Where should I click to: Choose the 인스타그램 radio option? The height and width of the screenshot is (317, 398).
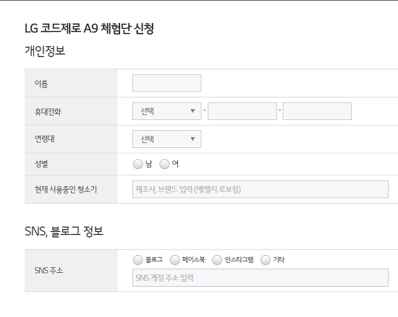[217, 260]
